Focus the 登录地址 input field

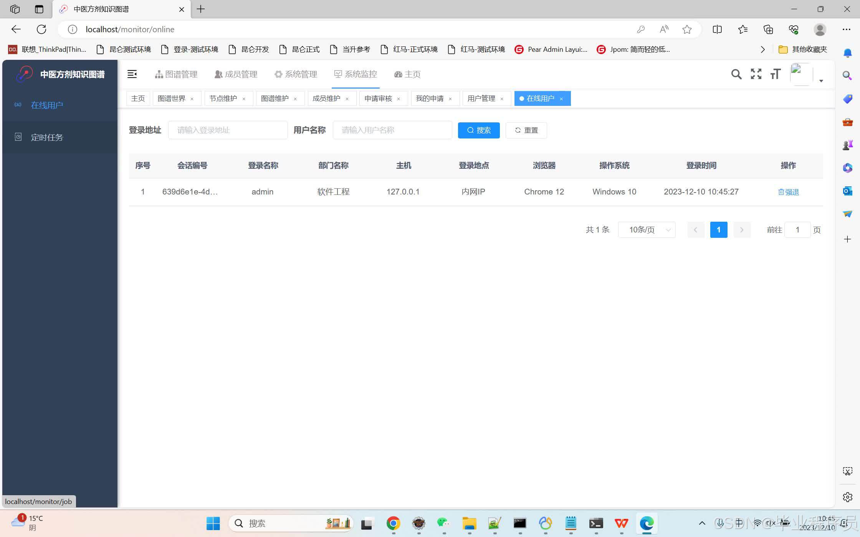click(228, 130)
